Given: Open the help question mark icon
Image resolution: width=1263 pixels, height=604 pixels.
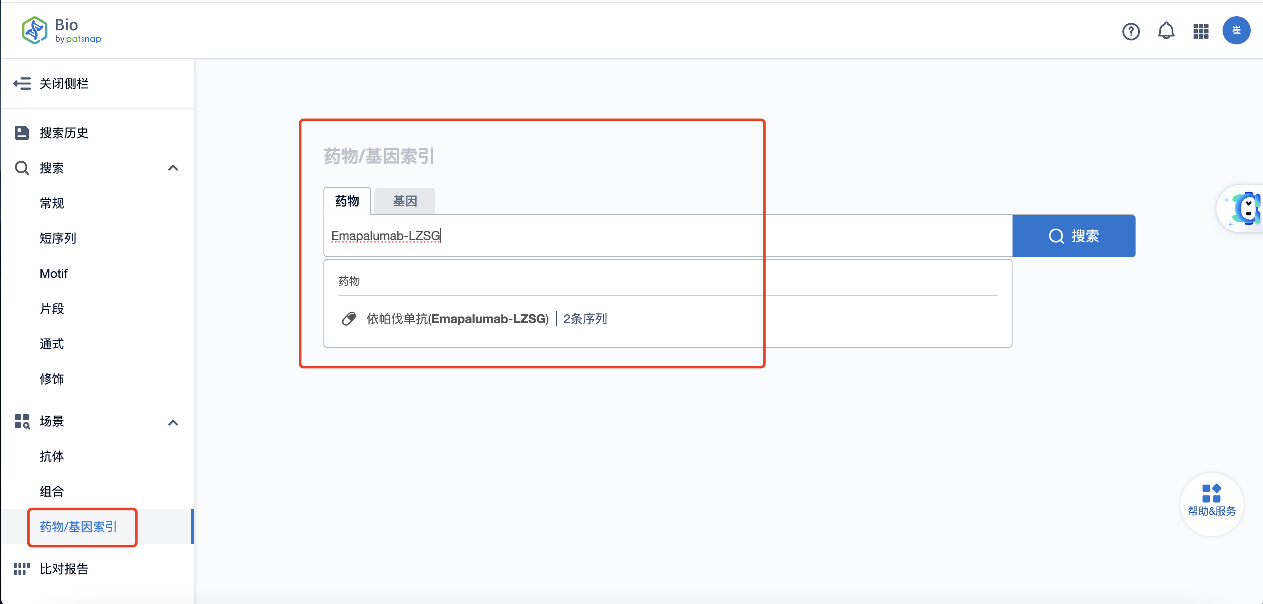Looking at the screenshot, I should (1131, 31).
